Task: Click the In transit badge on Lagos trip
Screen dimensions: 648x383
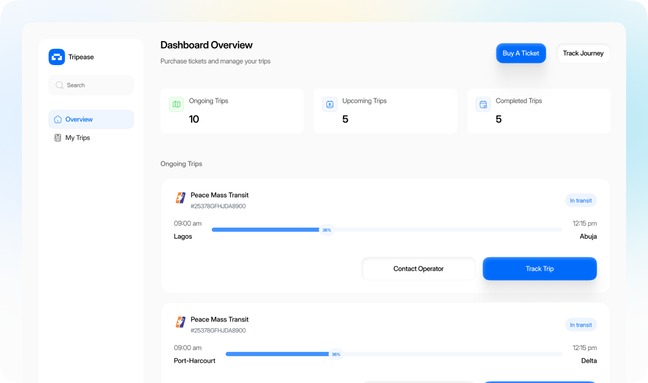Action: click(x=581, y=200)
